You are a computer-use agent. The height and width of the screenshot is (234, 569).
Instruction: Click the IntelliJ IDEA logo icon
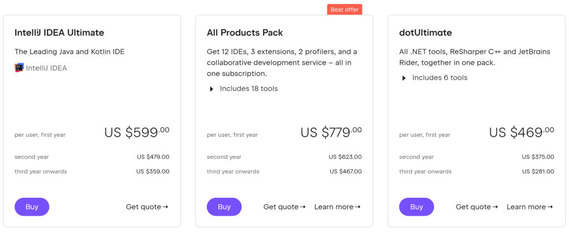coord(19,68)
